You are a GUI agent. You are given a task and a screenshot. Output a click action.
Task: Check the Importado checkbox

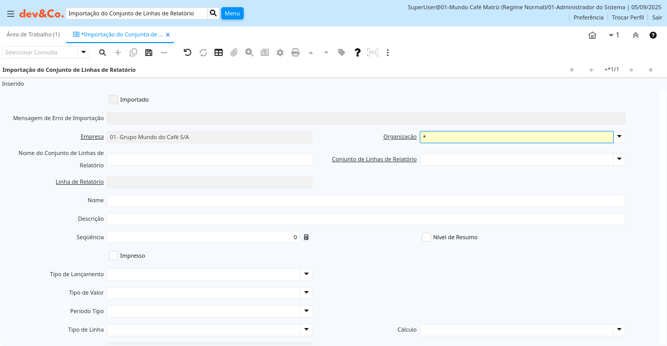(x=113, y=100)
